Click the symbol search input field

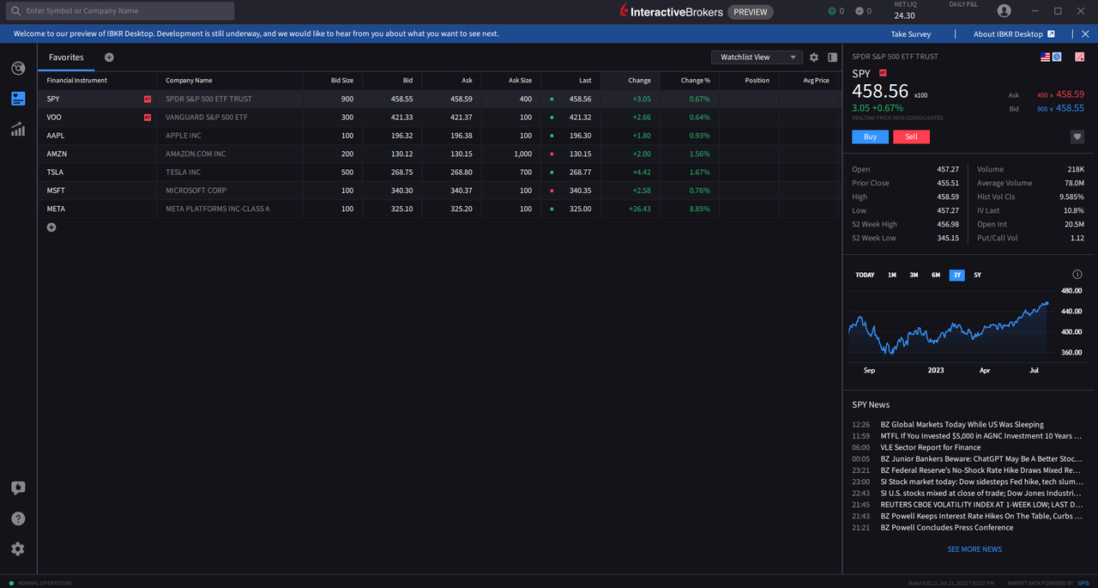pyautogui.click(x=120, y=11)
